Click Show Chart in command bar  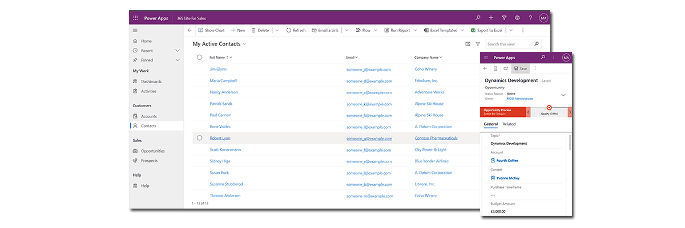point(211,30)
